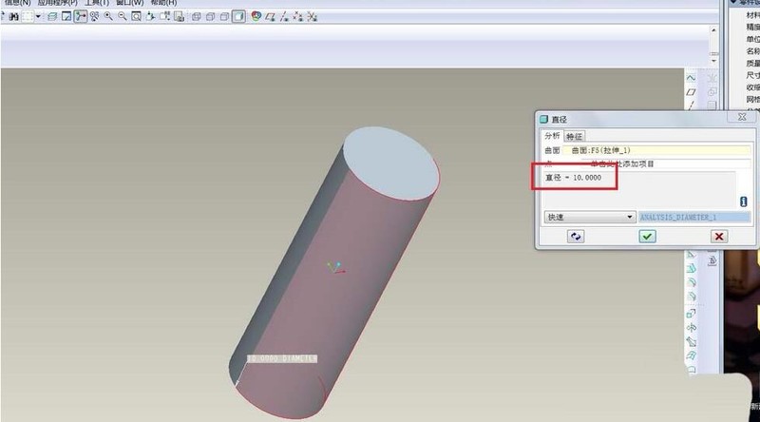Click the zoom out magnifier icon

click(x=123, y=16)
